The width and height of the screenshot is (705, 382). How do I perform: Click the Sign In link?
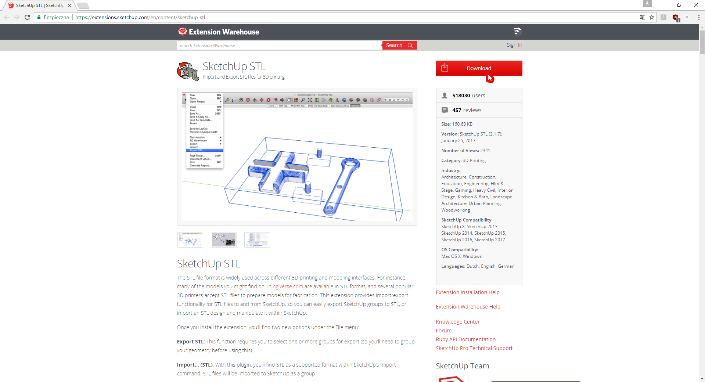(x=514, y=45)
